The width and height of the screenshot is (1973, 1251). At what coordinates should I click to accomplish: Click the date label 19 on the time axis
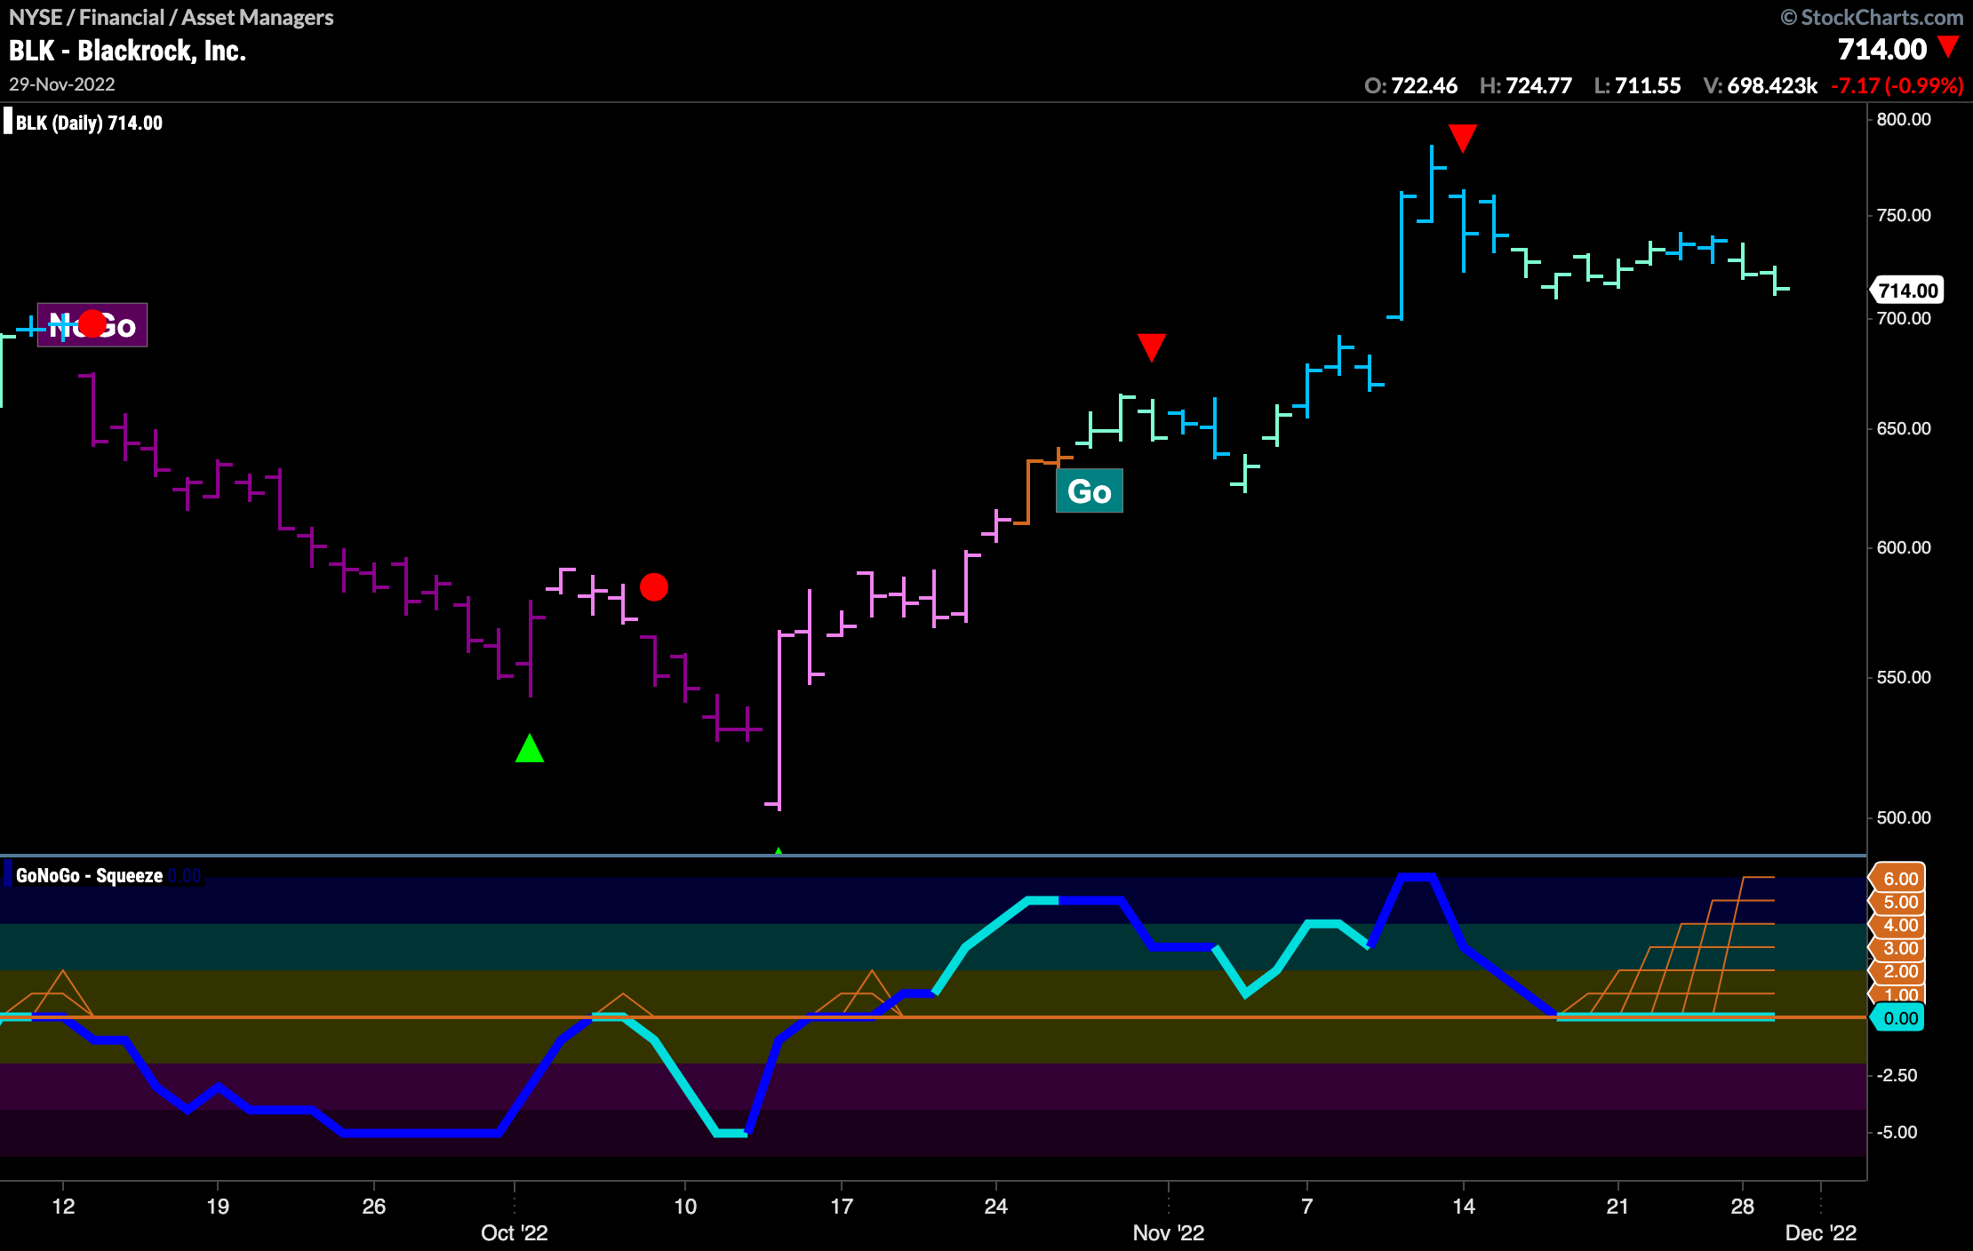point(218,1206)
